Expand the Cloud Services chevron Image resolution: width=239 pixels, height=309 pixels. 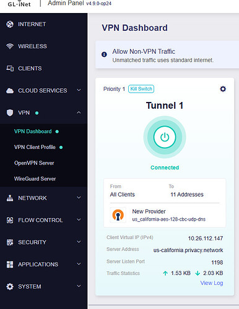pos(79,90)
